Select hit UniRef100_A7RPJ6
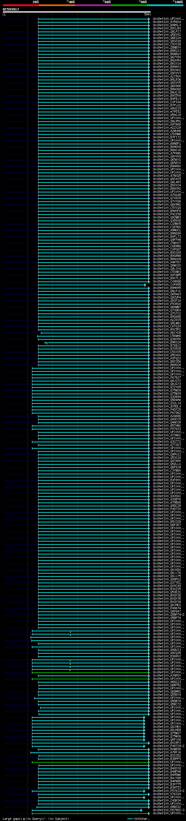The width and height of the screenshot is (186, 821). [167, 752]
